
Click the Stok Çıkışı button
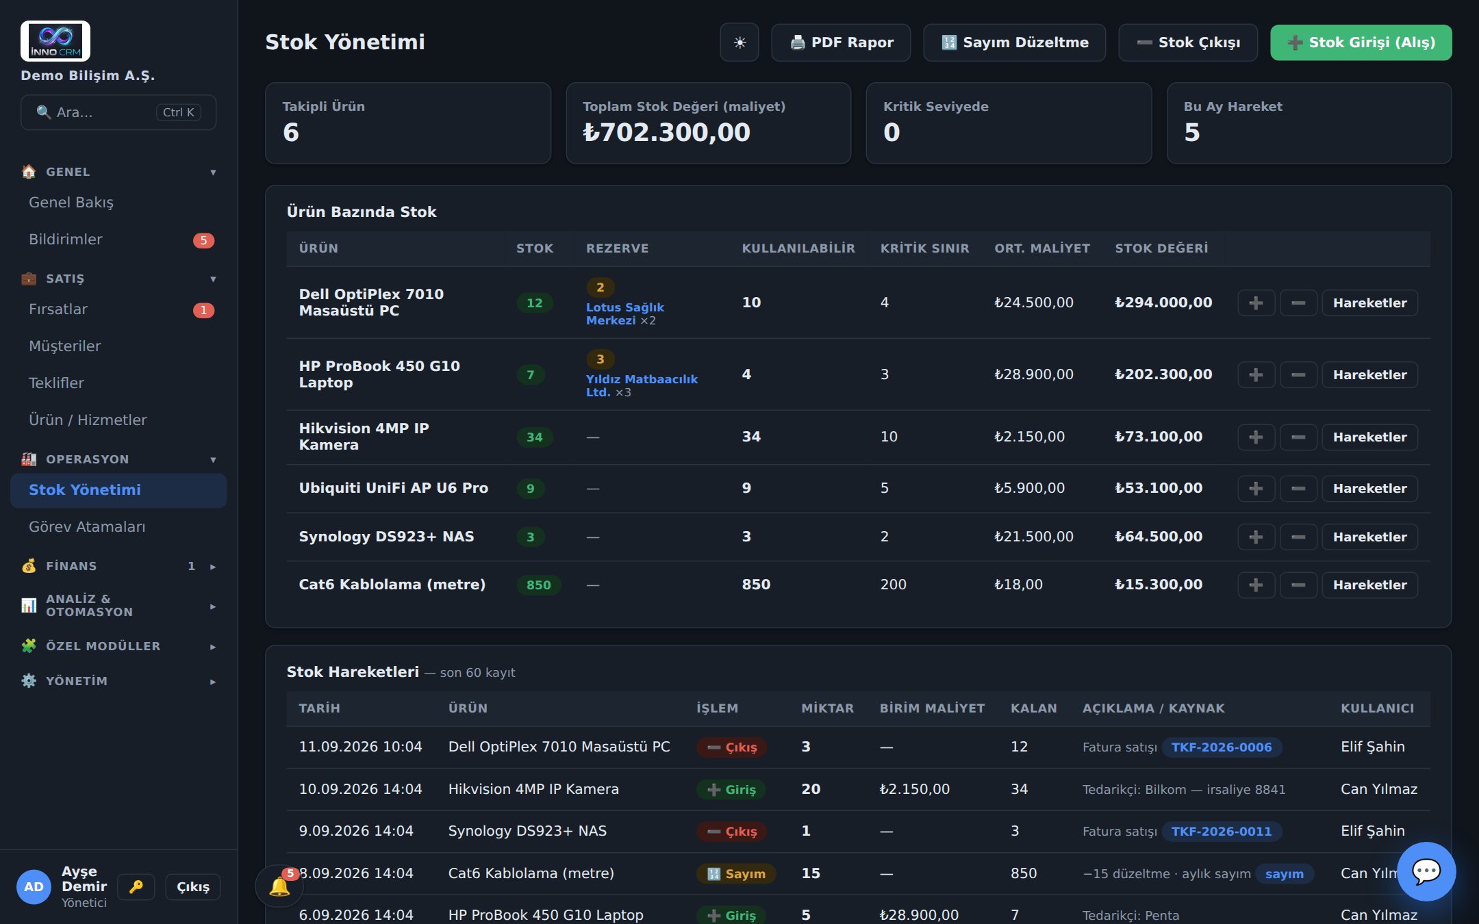tap(1188, 42)
